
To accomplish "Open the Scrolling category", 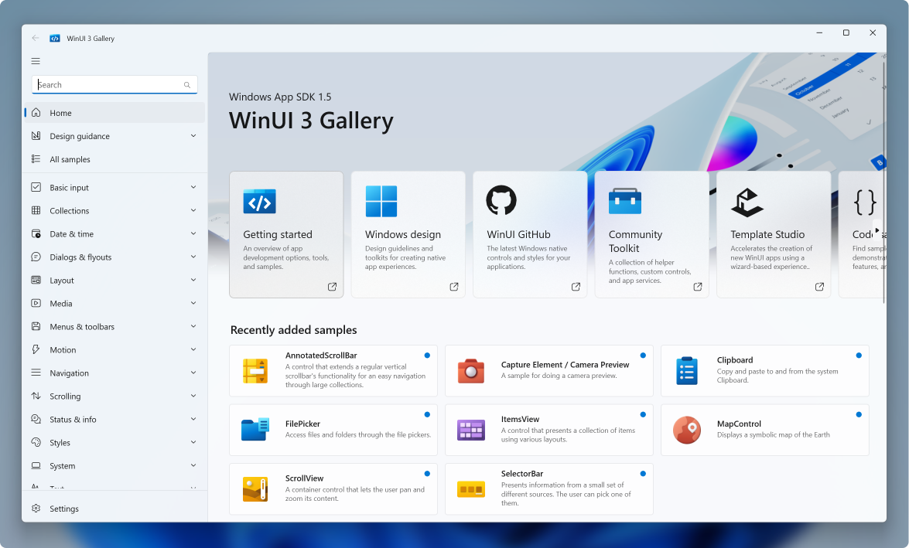I will coord(114,396).
